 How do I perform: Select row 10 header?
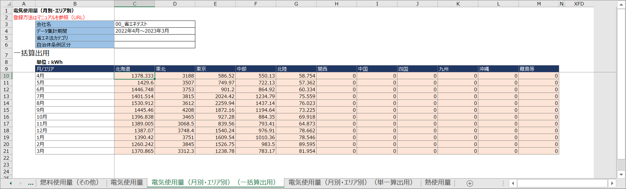[6, 76]
